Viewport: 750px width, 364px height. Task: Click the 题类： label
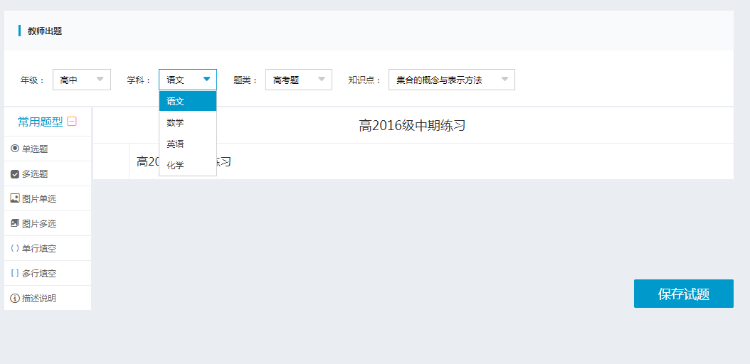click(246, 80)
